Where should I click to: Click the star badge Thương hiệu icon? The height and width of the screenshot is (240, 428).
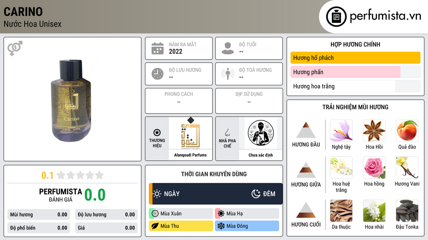pos(157,132)
